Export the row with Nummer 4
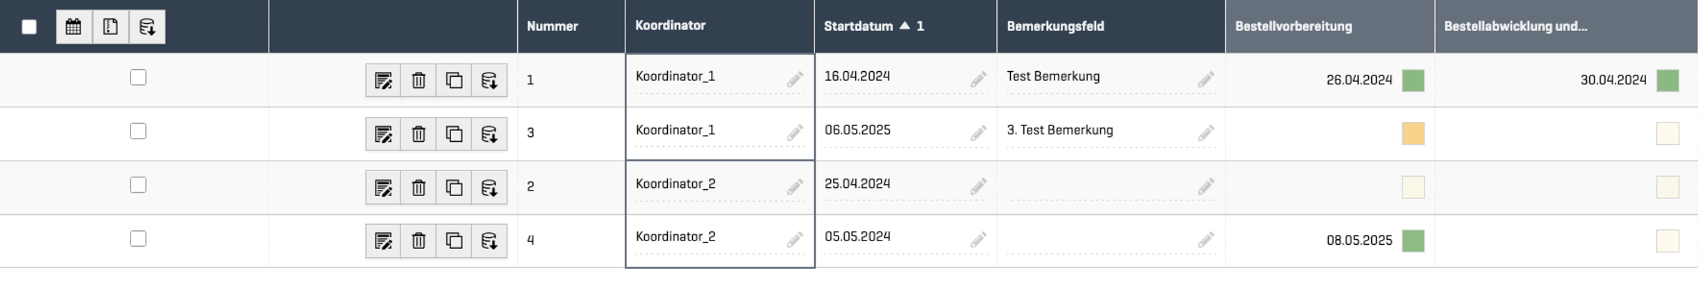1698x291 pixels. click(x=489, y=241)
